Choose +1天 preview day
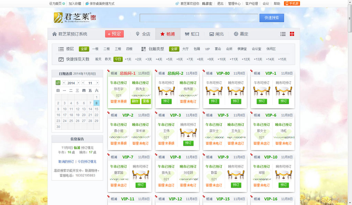The image size is (352, 205). (128, 59)
